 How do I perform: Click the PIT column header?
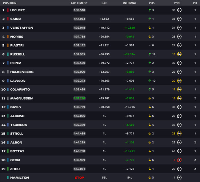point(195,3)
